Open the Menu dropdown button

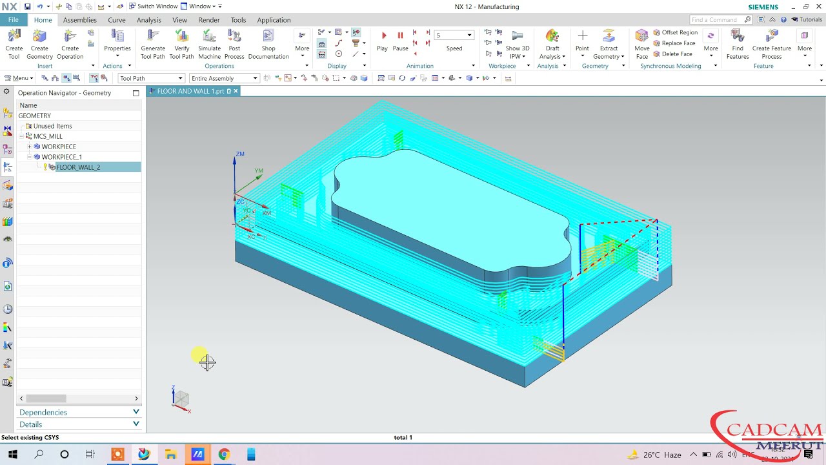[18, 78]
